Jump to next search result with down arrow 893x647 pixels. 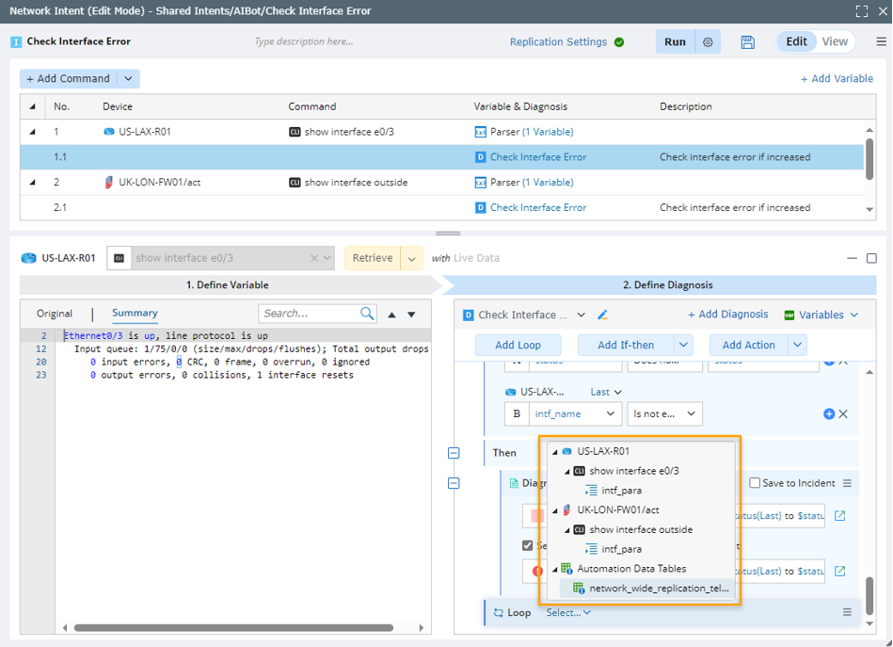pyautogui.click(x=411, y=315)
